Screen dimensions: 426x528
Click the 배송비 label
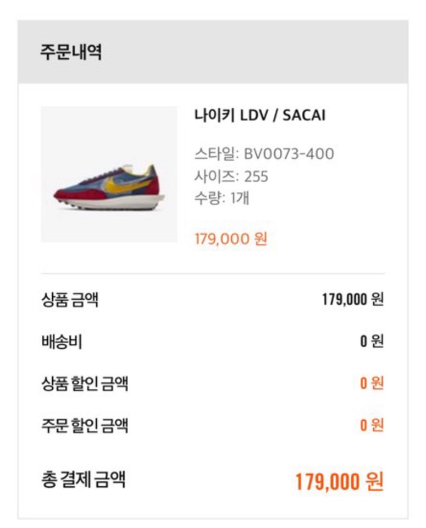[x=62, y=342]
